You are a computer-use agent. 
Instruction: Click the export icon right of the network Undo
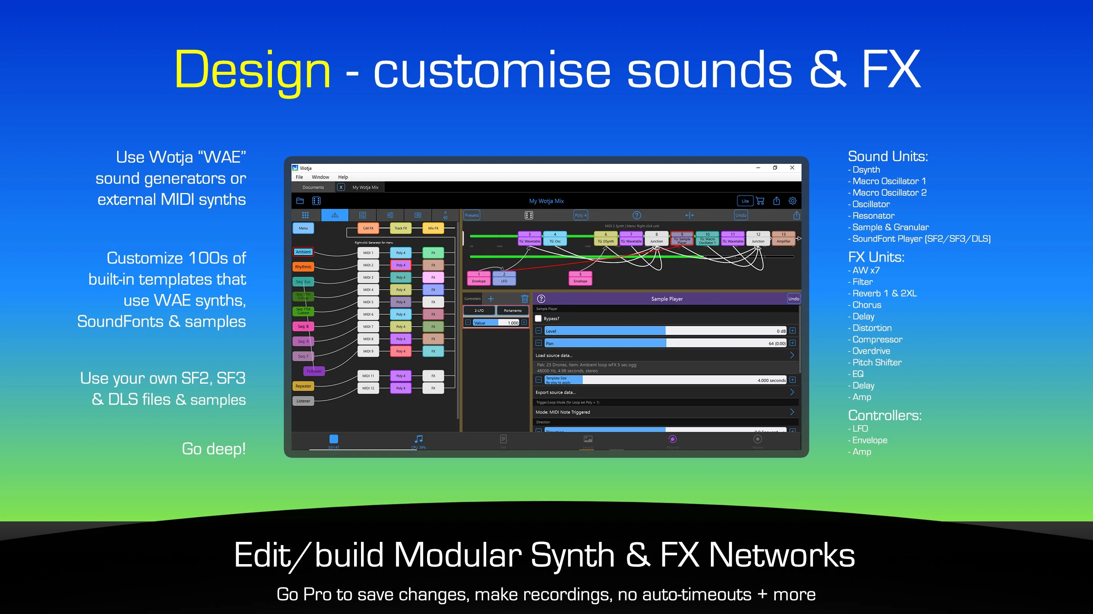coord(797,215)
